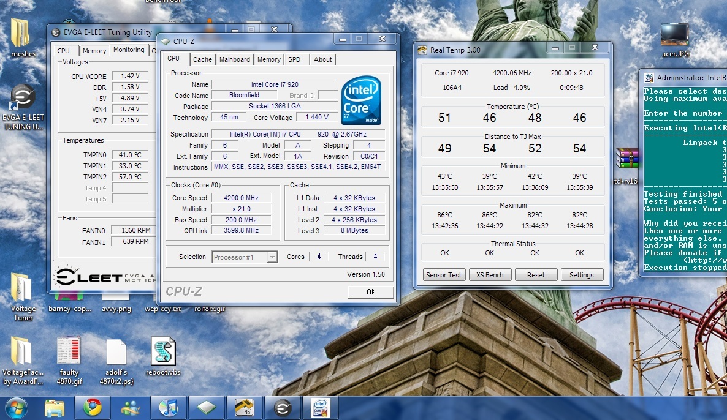Select the reboot.vbs script icon
Image resolution: width=727 pixels, height=420 pixels.
pos(162,356)
